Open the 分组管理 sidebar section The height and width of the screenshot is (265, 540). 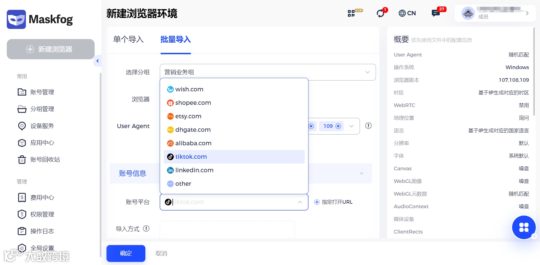click(42, 109)
